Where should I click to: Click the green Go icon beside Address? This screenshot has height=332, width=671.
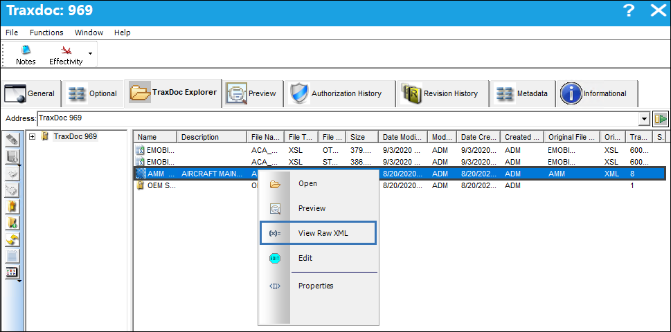point(661,119)
